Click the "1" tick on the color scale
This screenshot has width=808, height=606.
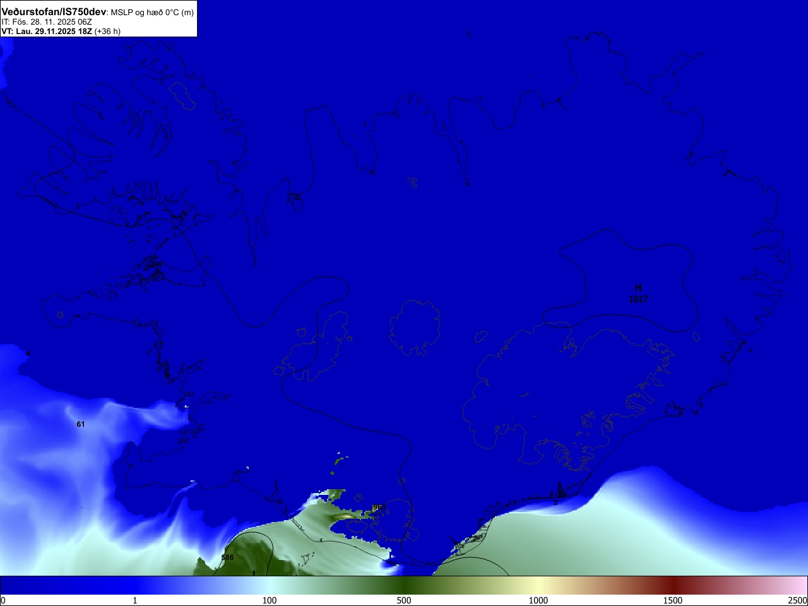(x=135, y=600)
